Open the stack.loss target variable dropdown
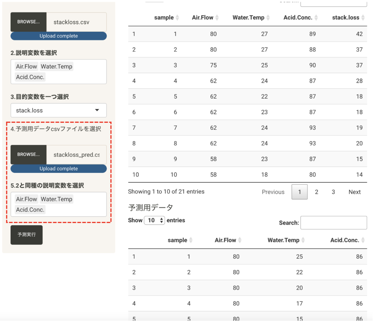Image resolution: width=374 pixels, height=326 pixels. (58, 110)
